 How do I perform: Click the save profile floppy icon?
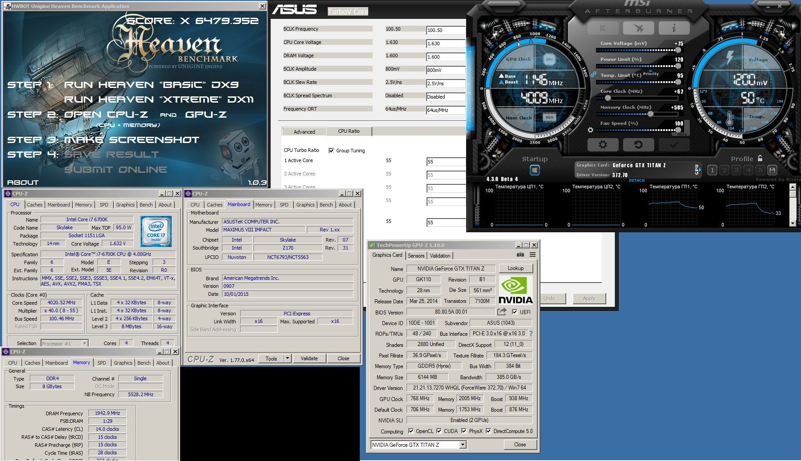[772, 170]
